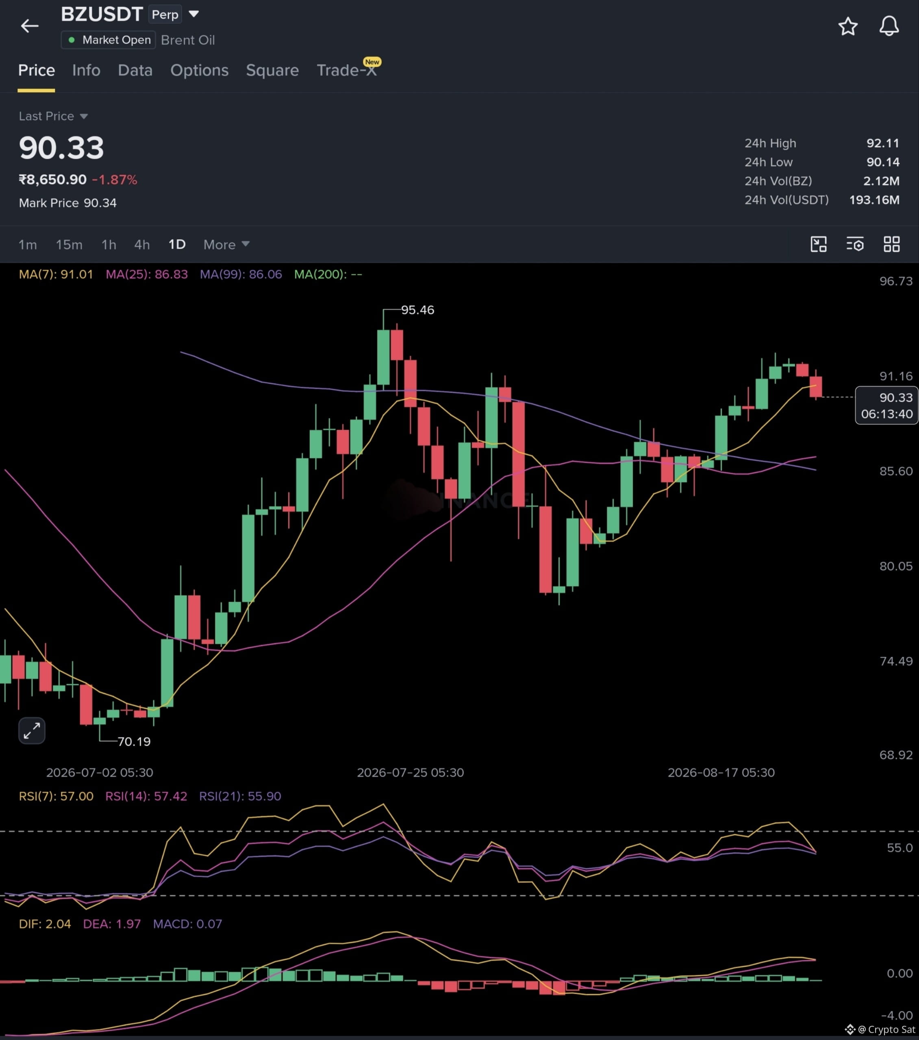Click the MACD: 0.07 label
919x1040 pixels.
[187, 923]
